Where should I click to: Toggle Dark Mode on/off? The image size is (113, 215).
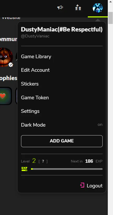[x=62, y=125]
